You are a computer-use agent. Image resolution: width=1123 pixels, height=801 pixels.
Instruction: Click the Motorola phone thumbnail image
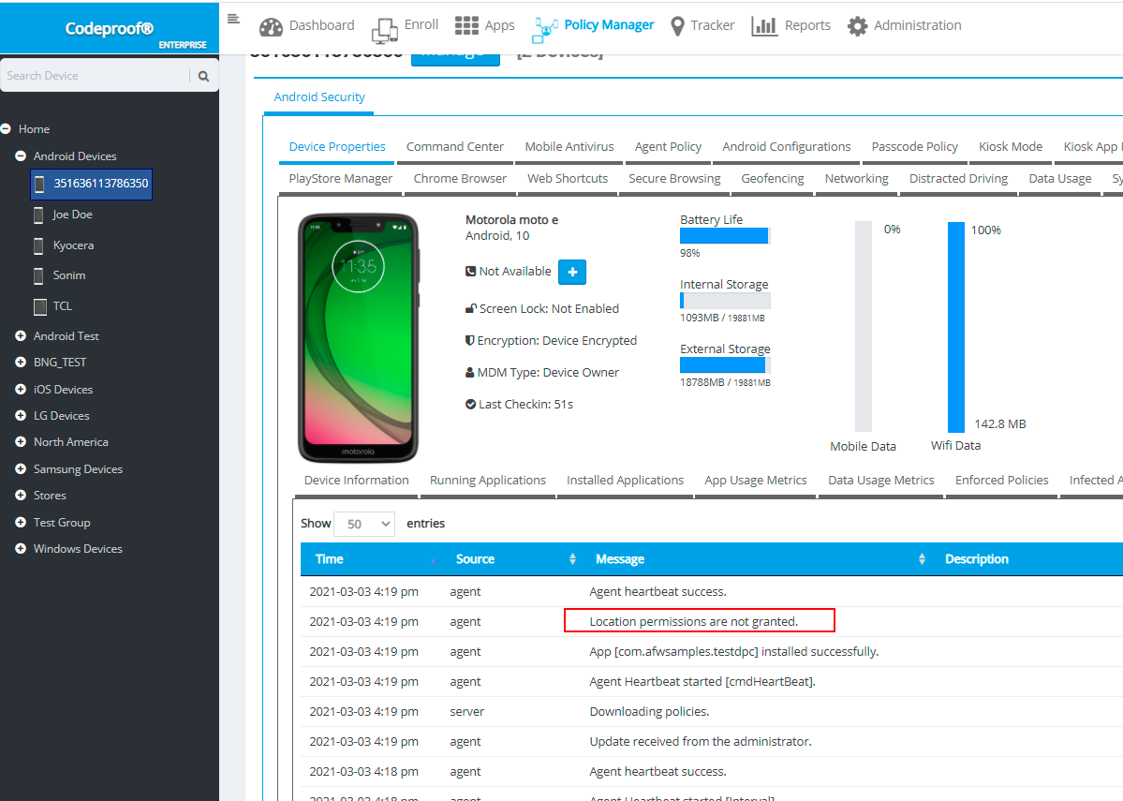pyautogui.click(x=358, y=337)
